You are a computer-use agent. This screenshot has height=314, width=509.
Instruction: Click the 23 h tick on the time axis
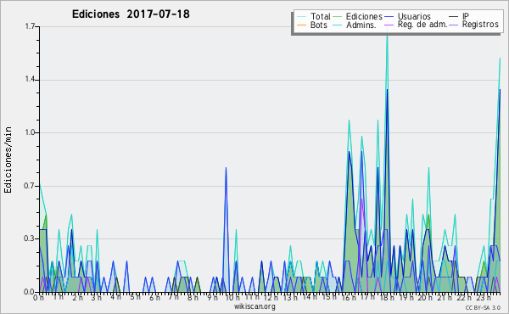[x=483, y=298]
